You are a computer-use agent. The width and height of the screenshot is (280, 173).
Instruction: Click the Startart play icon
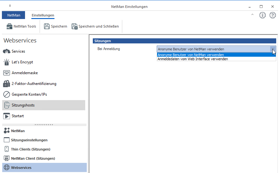(x=7, y=116)
